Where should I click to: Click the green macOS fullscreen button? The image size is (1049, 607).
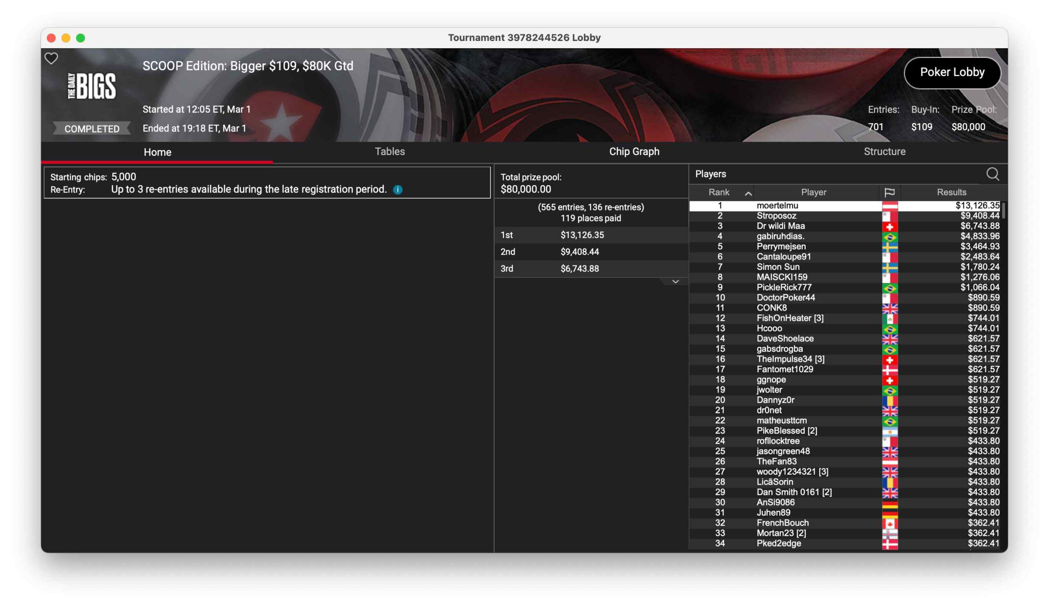[x=81, y=38]
